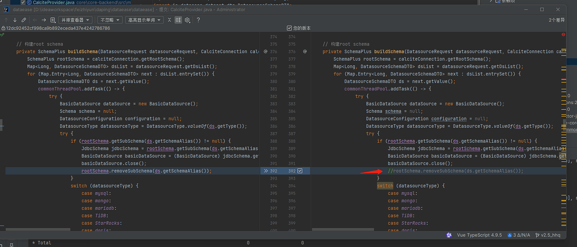
Task: Open help question mark icon
Action: [x=198, y=20]
